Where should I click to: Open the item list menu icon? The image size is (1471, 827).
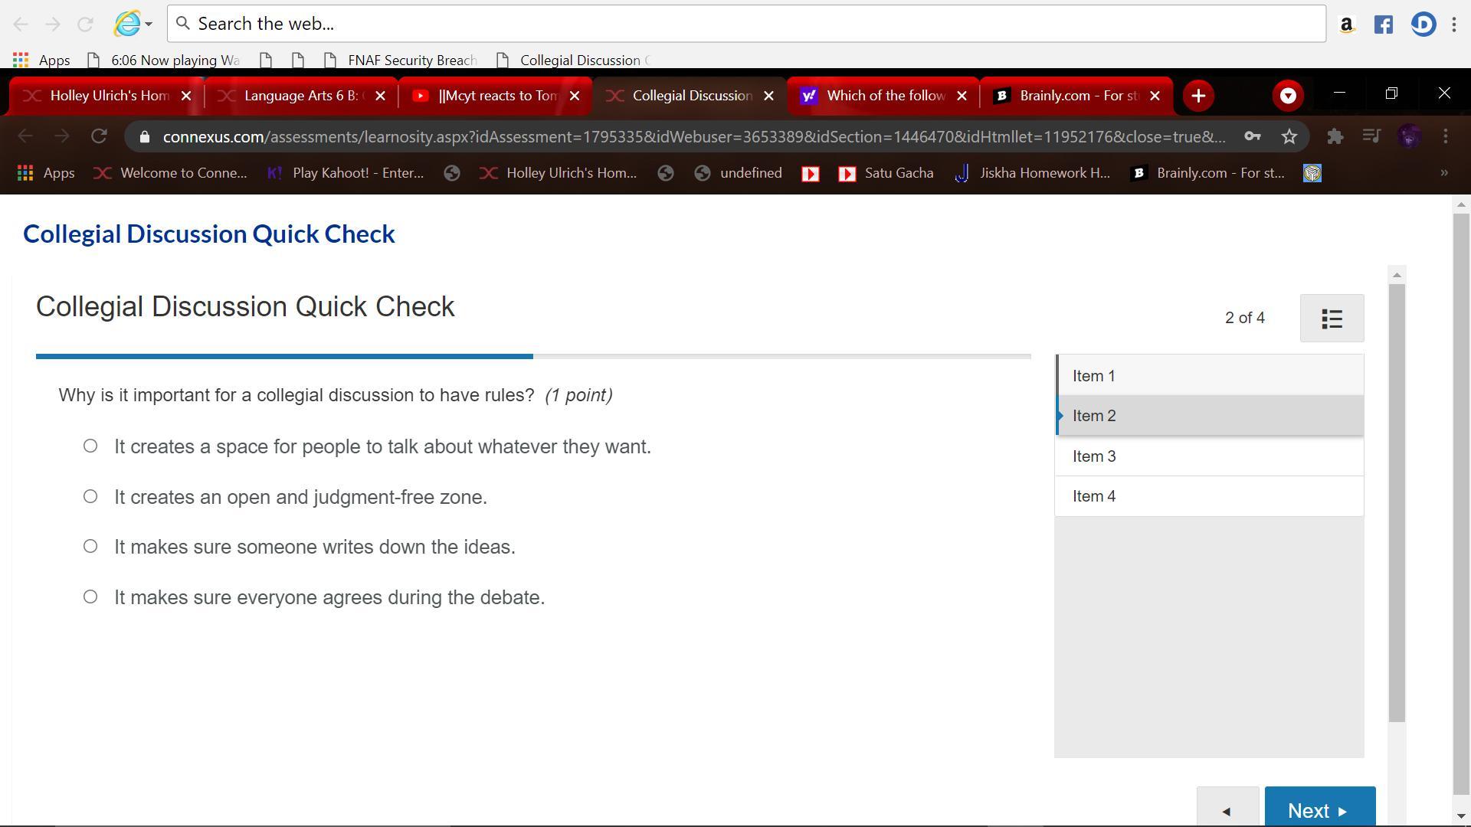1332,319
